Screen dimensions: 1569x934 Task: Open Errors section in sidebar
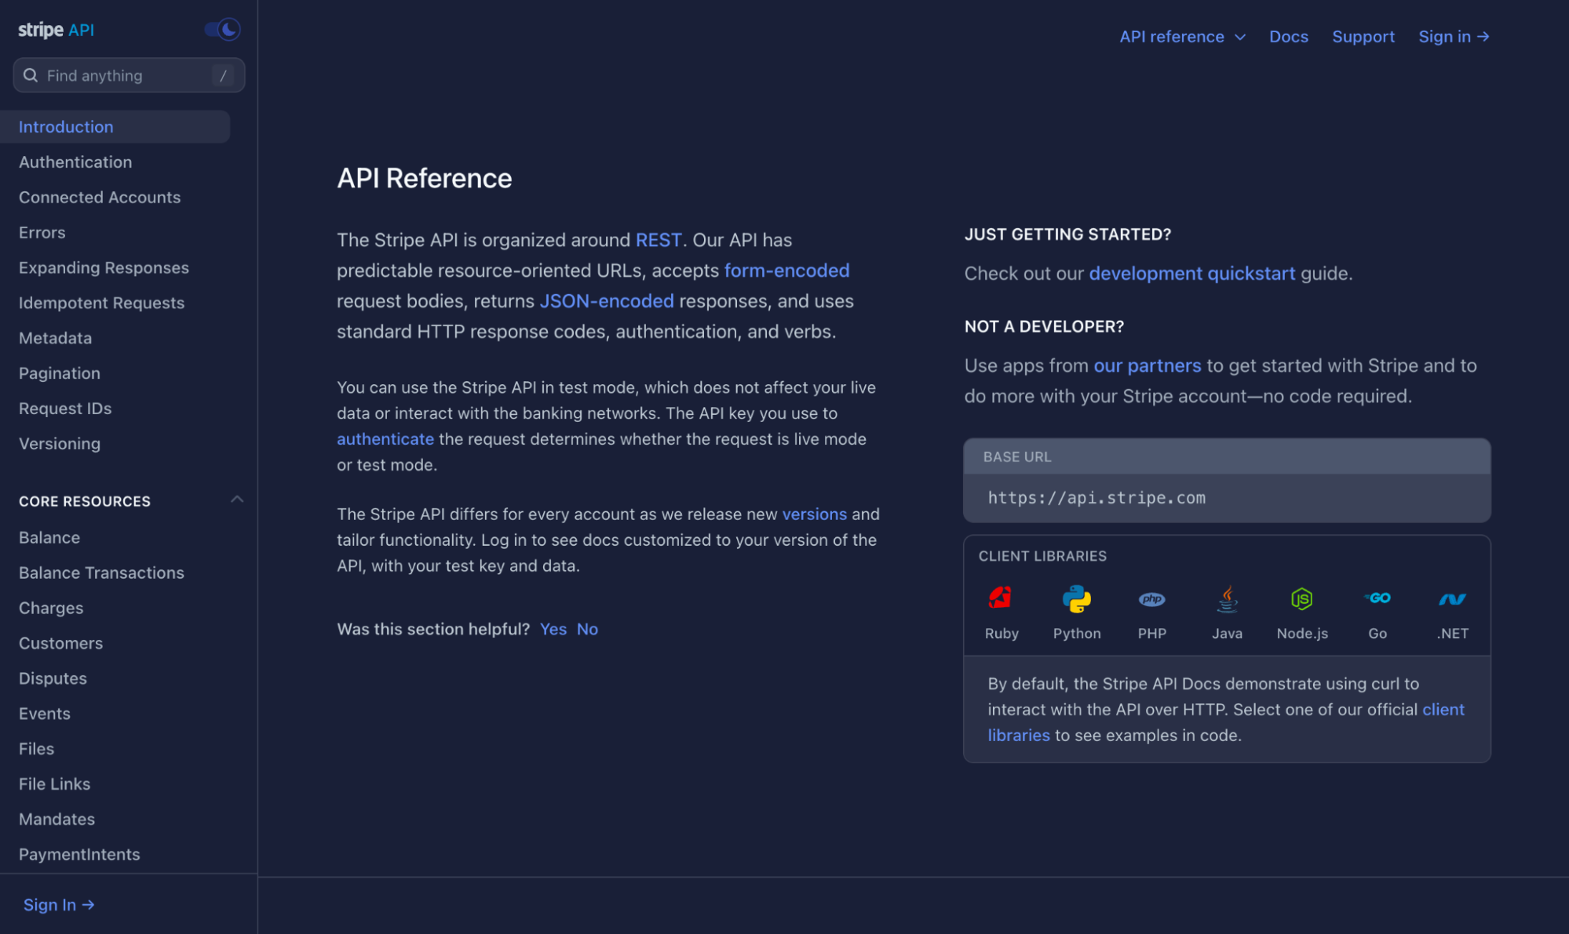click(42, 233)
